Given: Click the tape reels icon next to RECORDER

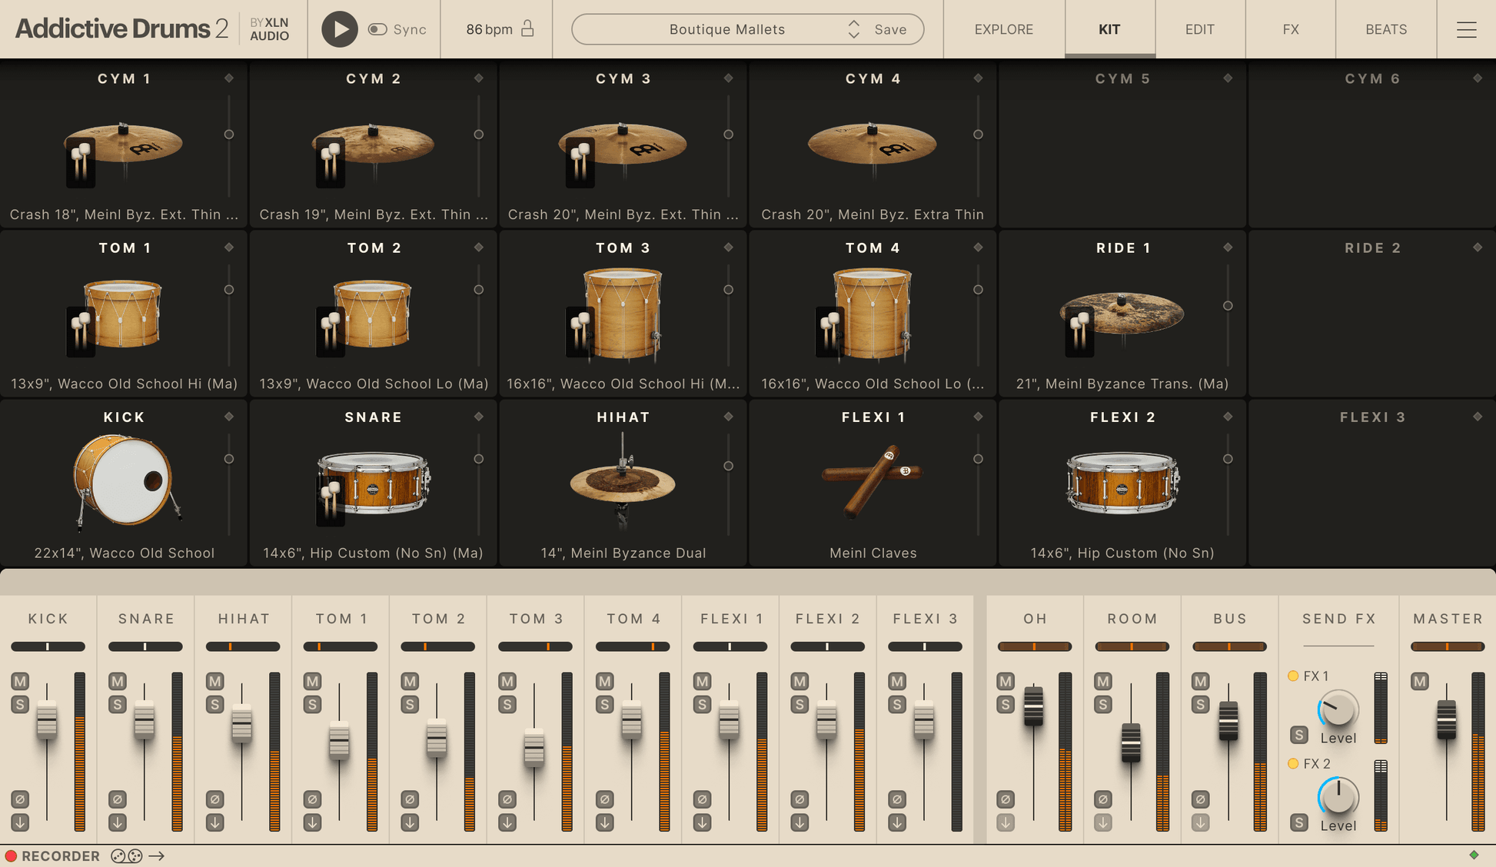Looking at the screenshot, I should tap(125, 855).
